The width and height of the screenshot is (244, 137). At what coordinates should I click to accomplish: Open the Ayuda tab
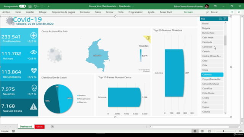[151, 12]
